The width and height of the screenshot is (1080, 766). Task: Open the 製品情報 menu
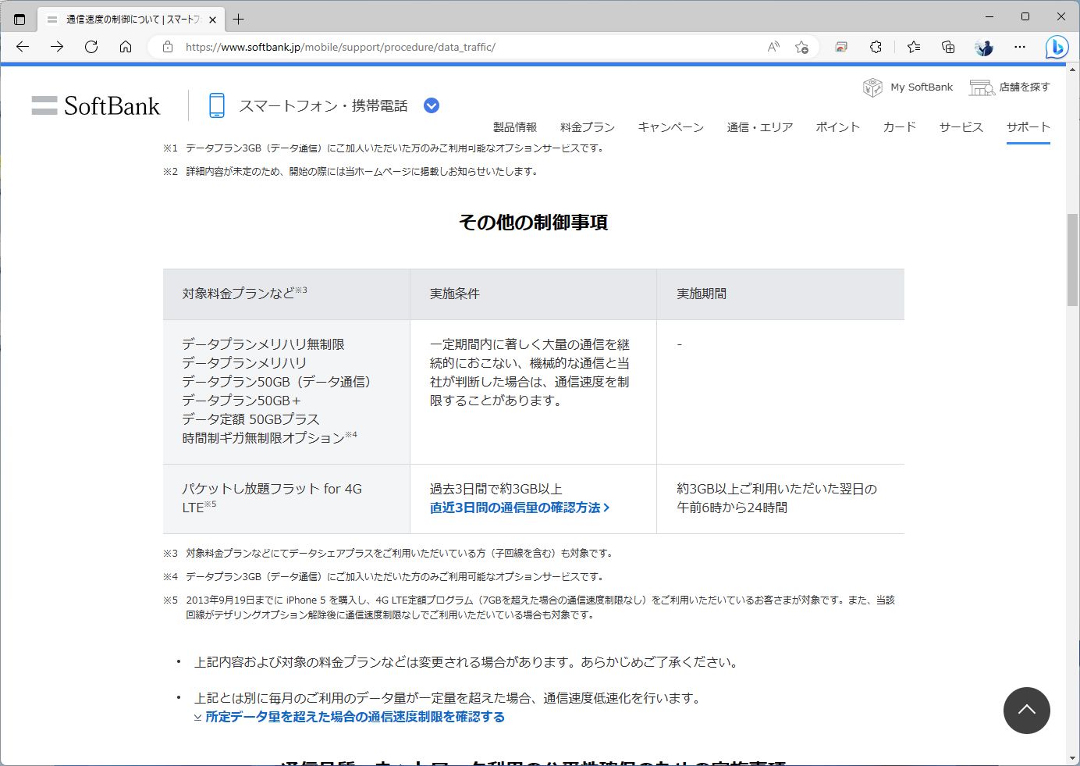coord(515,126)
